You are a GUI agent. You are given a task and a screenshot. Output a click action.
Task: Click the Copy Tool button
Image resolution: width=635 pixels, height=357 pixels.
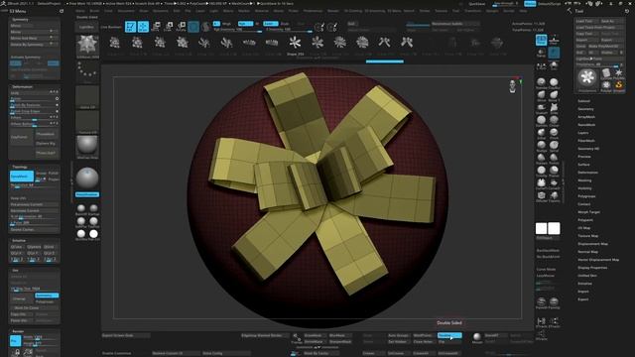point(586,34)
